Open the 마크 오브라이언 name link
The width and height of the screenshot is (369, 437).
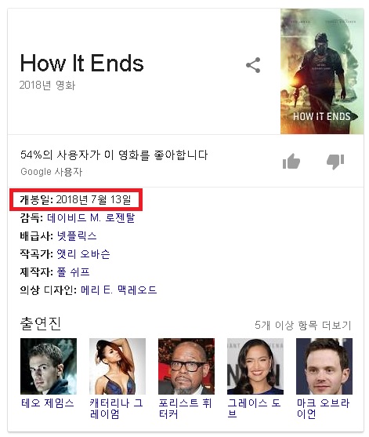click(323, 409)
